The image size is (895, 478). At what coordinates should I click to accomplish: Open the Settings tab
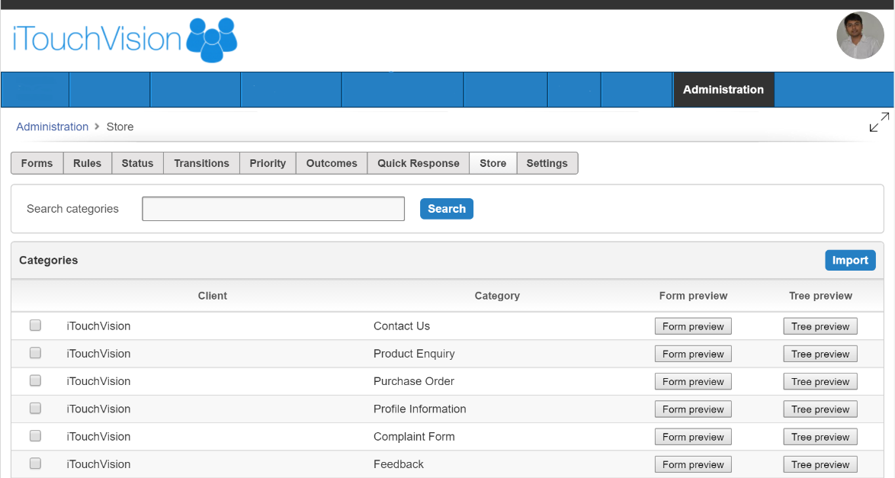click(x=547, y=163)
